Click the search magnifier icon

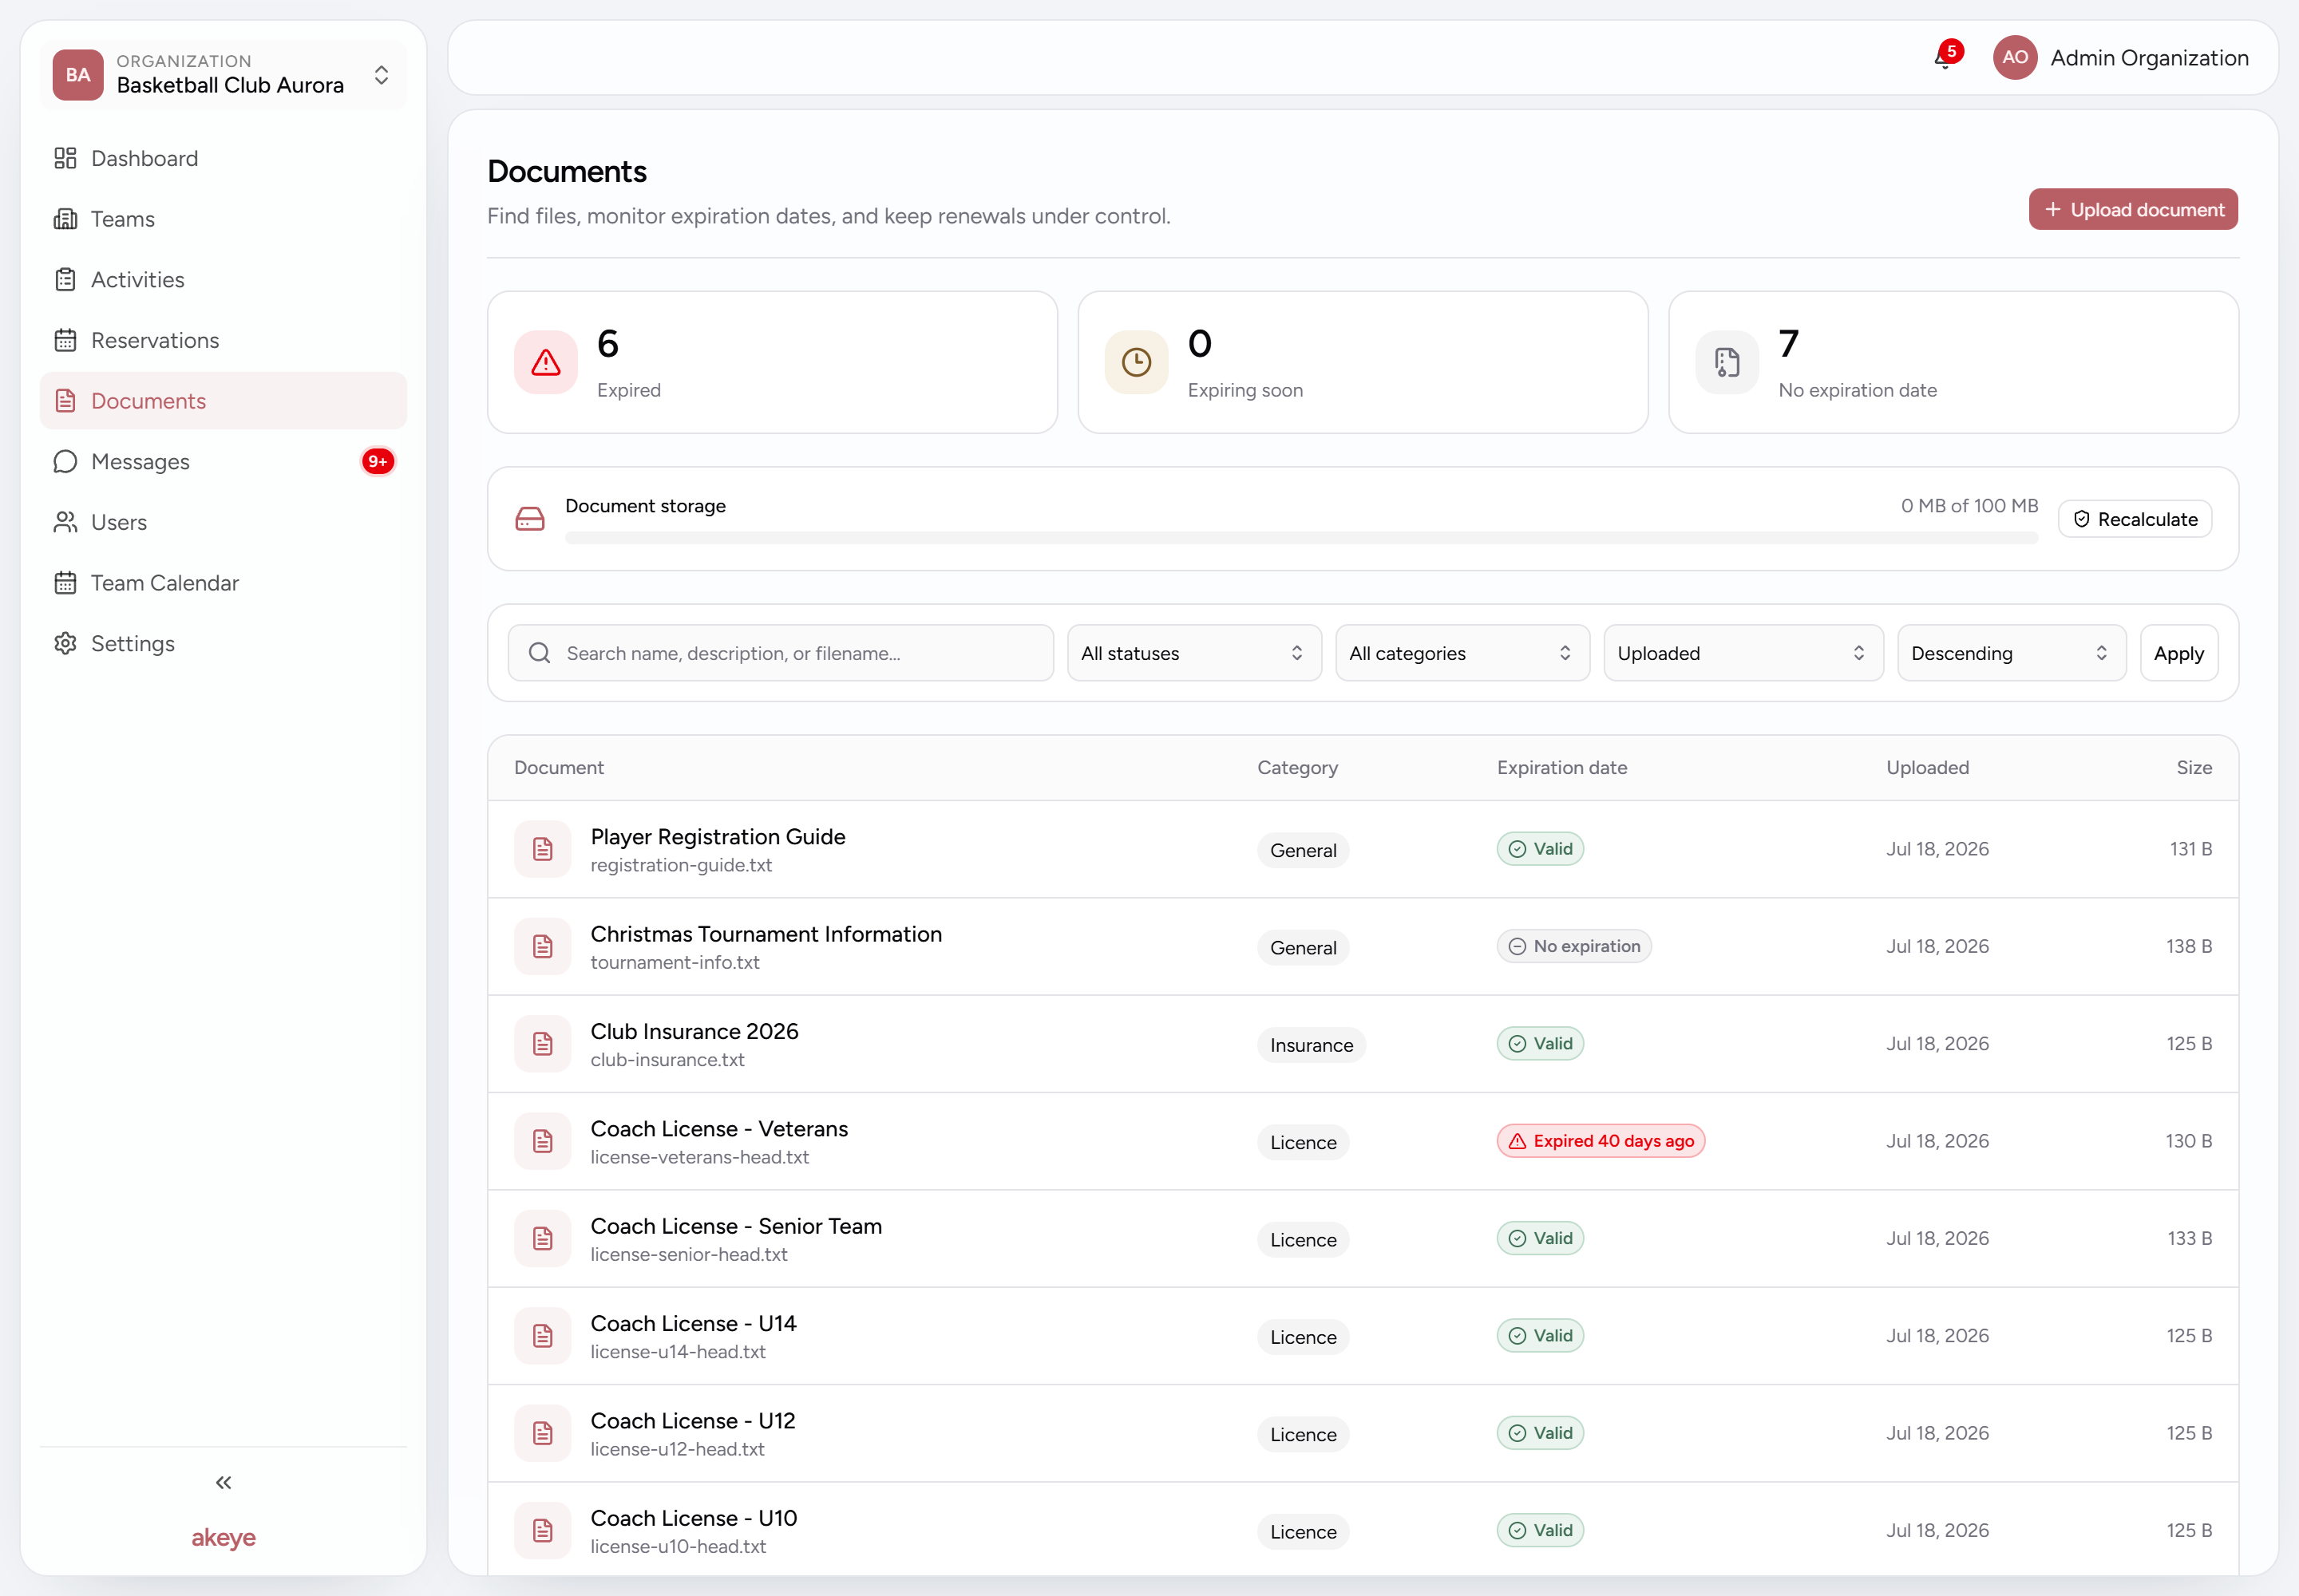pyautogui.click(x=540, y=653)
